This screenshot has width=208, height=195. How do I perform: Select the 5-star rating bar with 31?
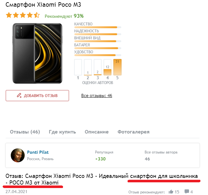[117, 67]
